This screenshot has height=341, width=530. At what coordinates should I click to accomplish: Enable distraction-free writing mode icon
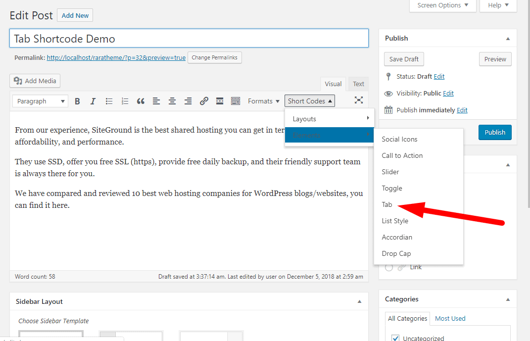[x=359, y=100]
